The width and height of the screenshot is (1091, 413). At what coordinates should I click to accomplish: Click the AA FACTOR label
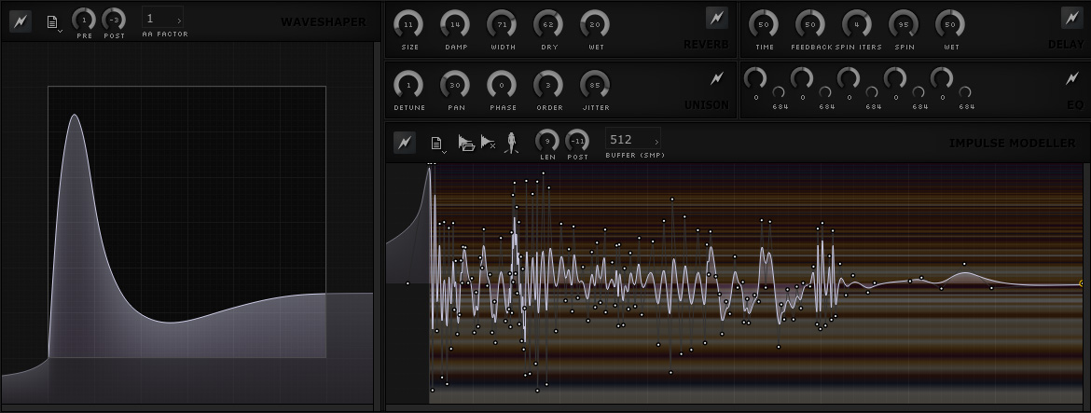point(165,34)
